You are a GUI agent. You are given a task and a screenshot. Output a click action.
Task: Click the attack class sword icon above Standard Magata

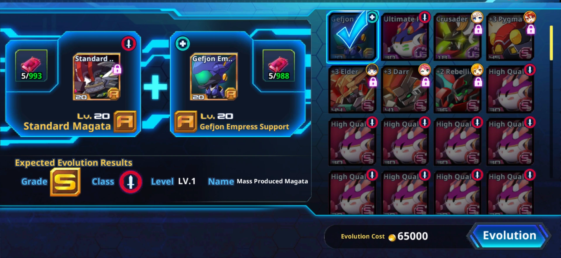(x=129, y=44)
